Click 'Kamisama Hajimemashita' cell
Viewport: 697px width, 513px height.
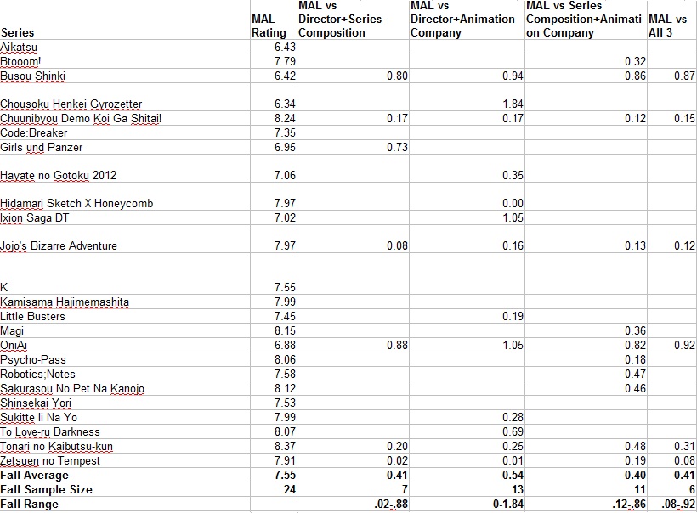click(x=125, y=302)
